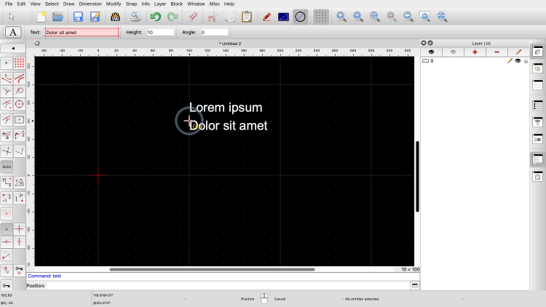Viewport: 546px width, 307px height.
Task: Click the large A text tool button
Action: pyautogui.click(x=13, y=32)
